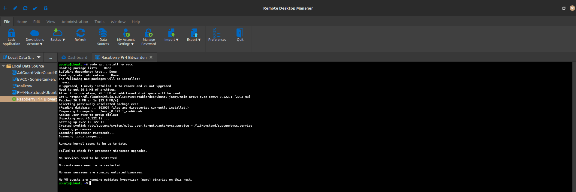The height and width of the screenshot is (192, 576).
Task: Open the Local Data Source selector dropdown
Action: pyautogui.click(x=39, y=57)
